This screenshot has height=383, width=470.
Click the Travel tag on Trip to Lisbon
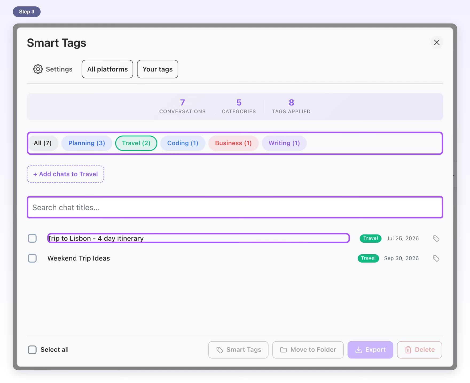[370, 238]
